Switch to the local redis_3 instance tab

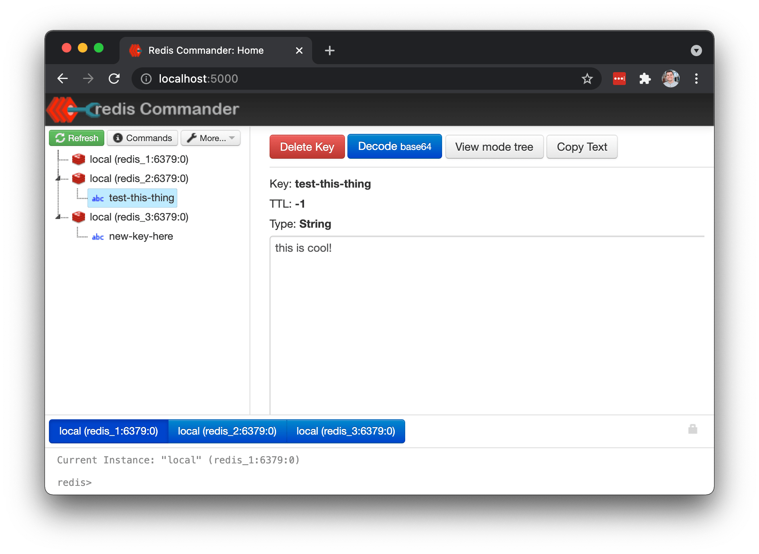345,431
